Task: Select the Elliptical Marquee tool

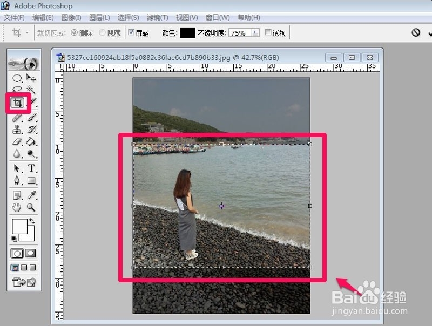Action: [x=17, y=78]
